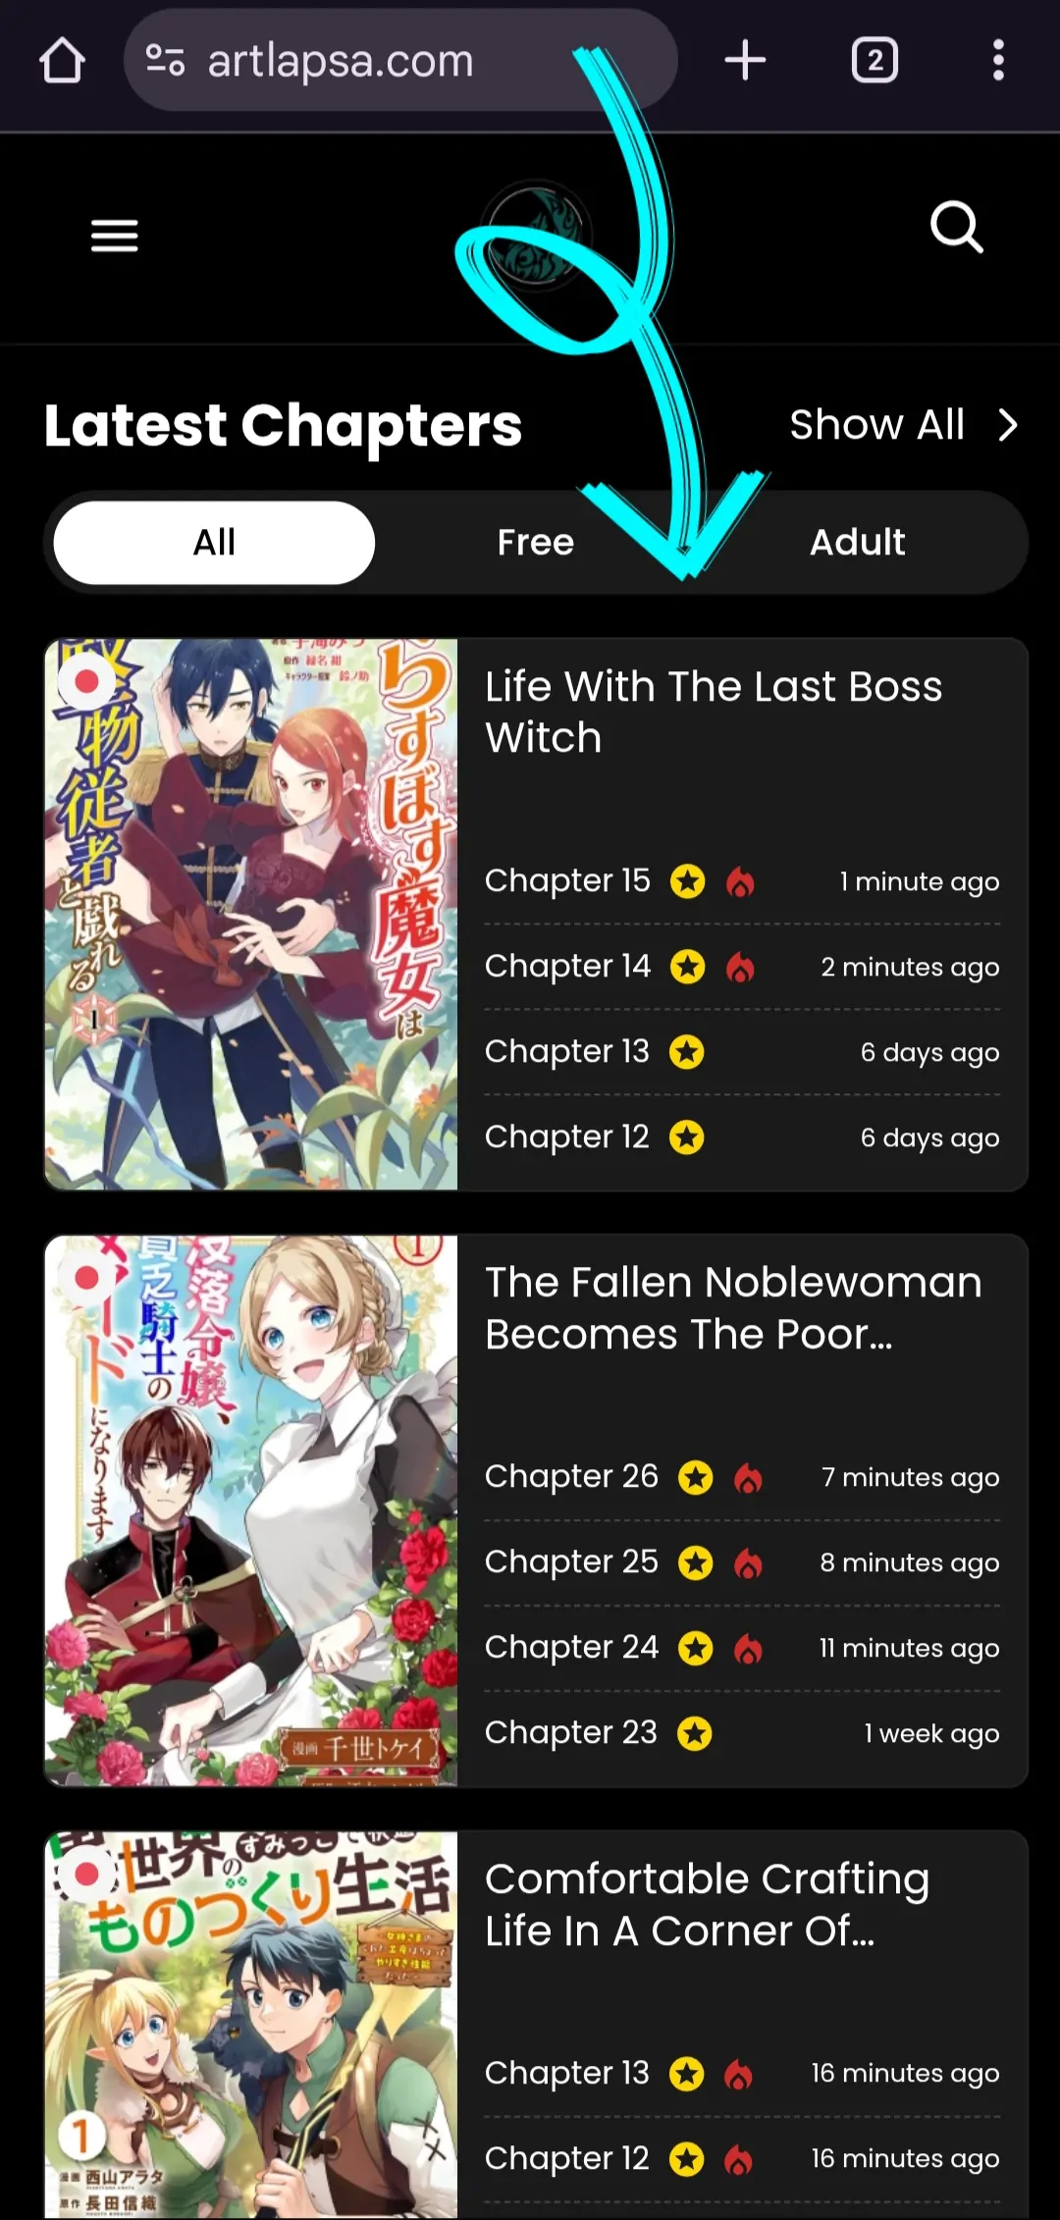Image resolution: width=1060 pixels, height=2220 pixels.
Task: Select the All filter
Action: pos(214,543)
